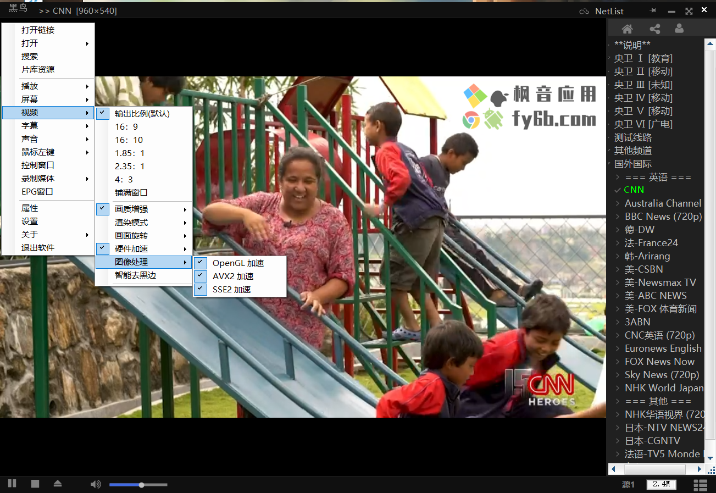Open 属性 properties entry
This screenshot has width=716, height=493.
click(x=48, y=208)
